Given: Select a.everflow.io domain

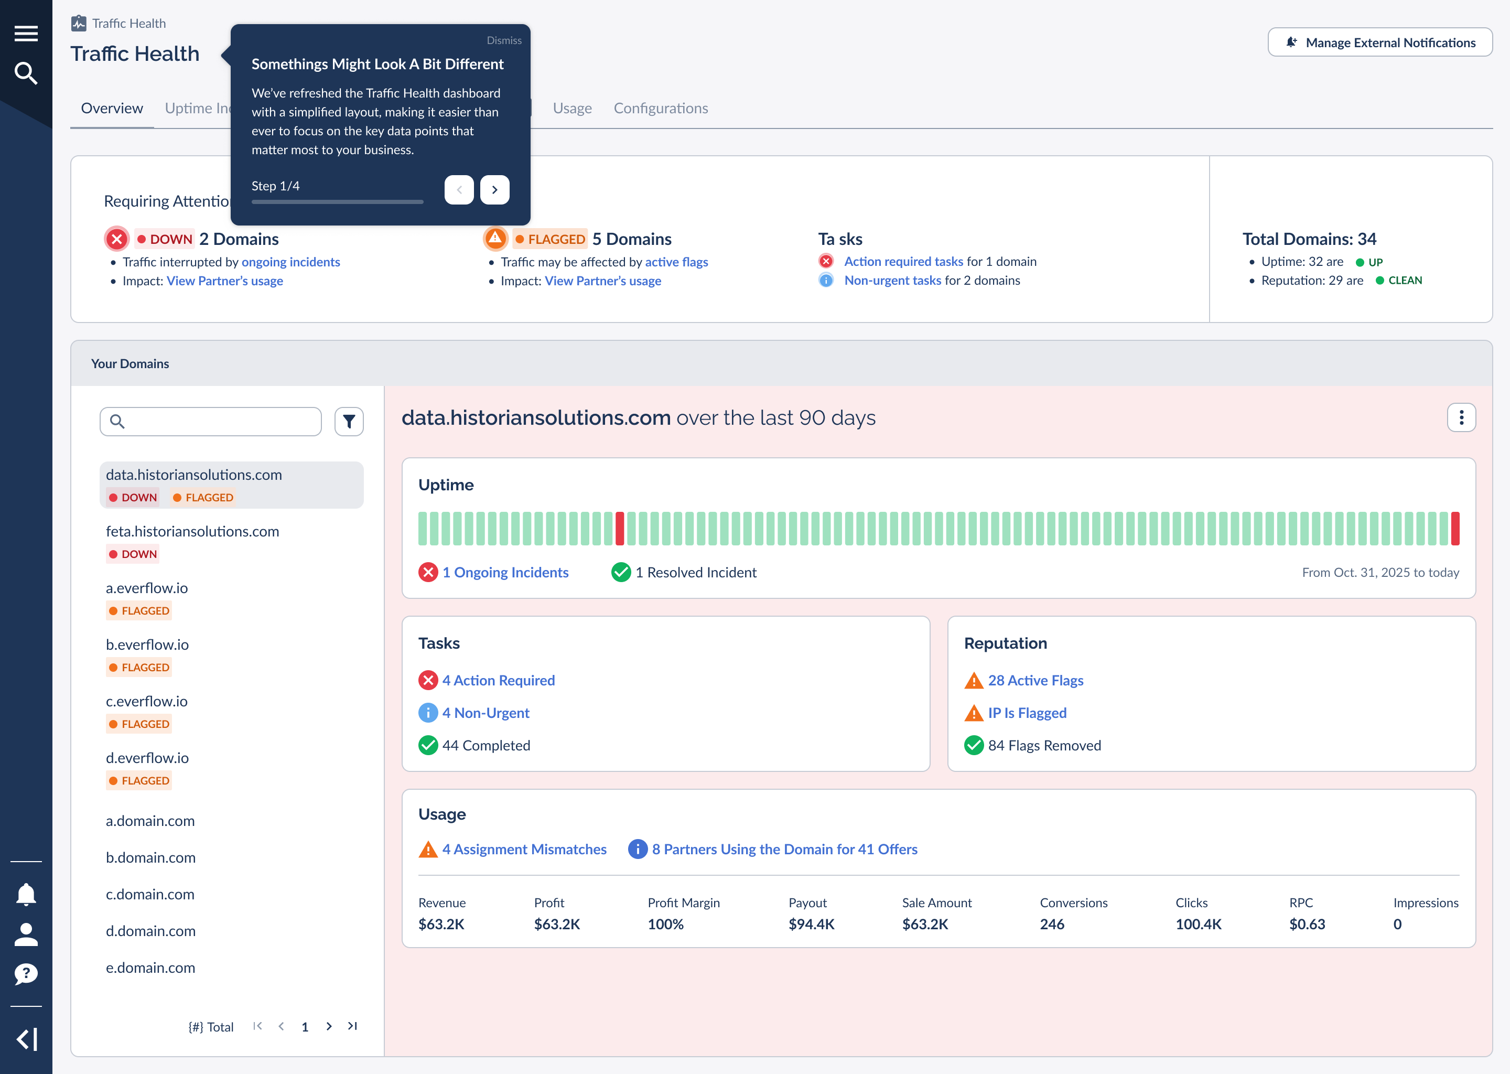Looking at the screenshot, I should coord(231,598).
